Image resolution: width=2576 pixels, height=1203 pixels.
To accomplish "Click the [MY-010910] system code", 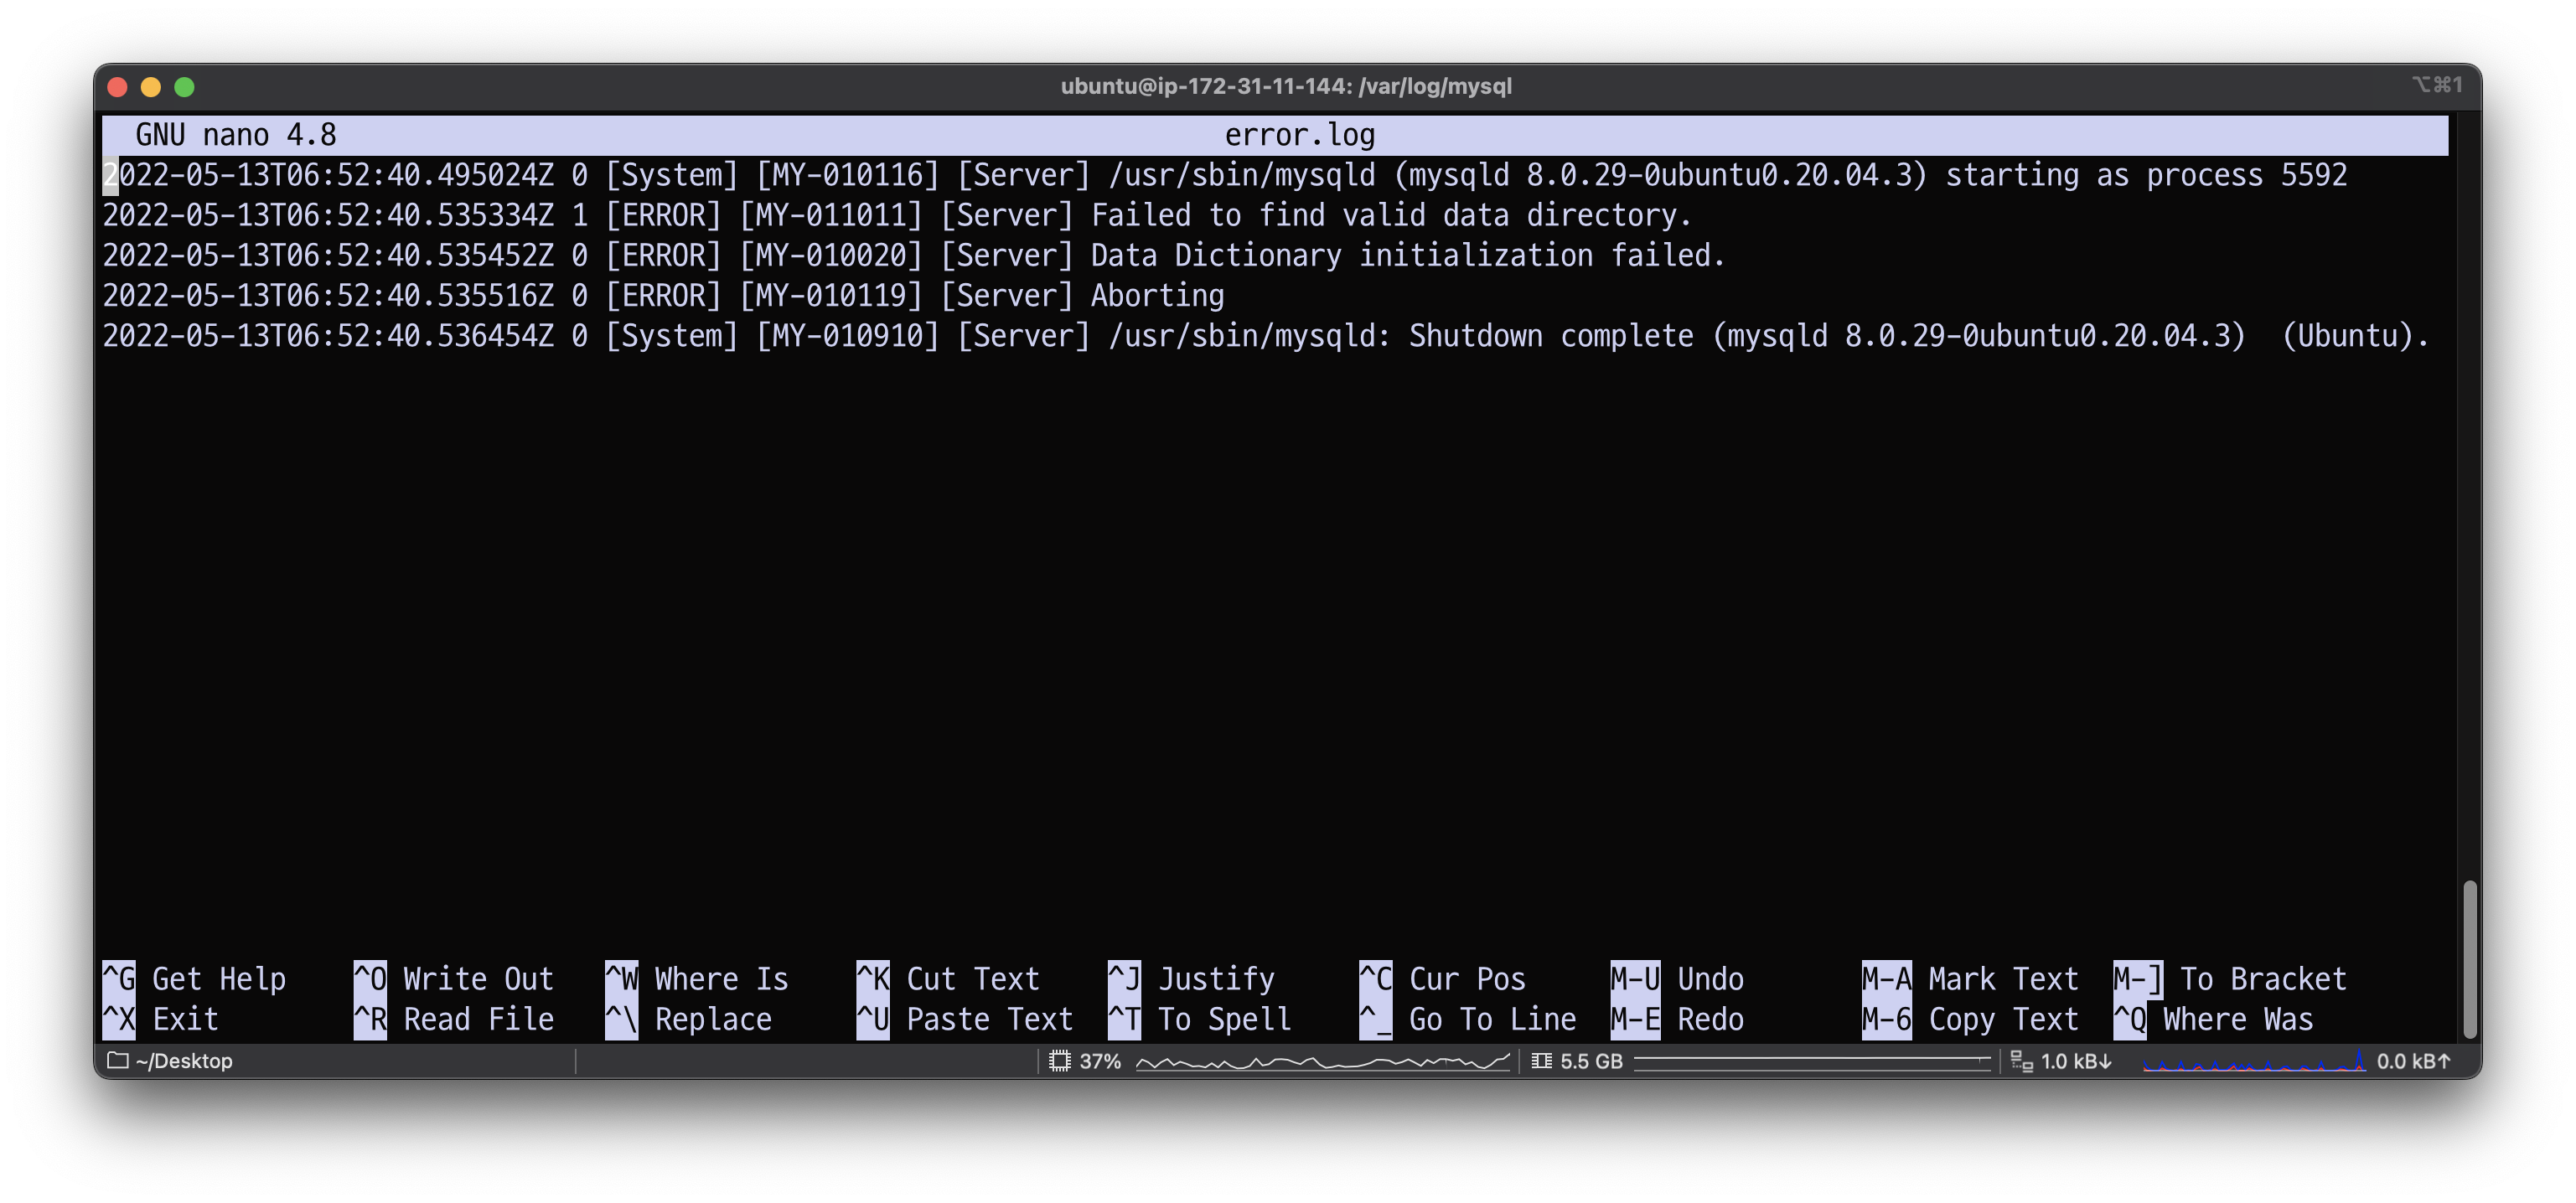I will click(848, 335).
